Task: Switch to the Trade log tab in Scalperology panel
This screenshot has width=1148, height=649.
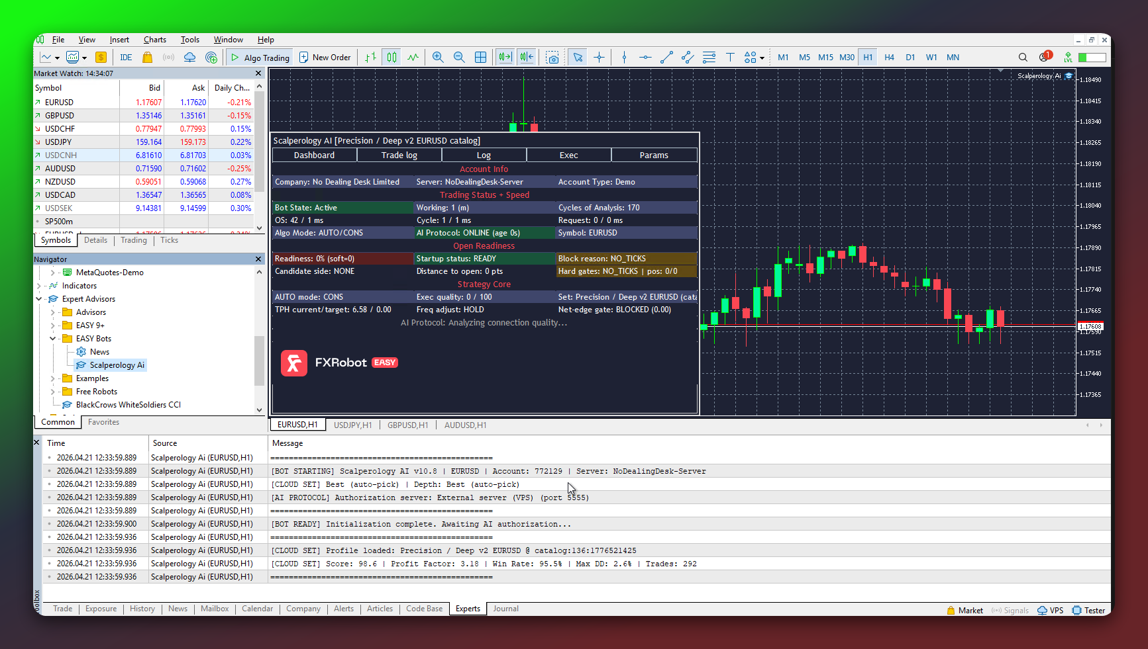Action: pos(399,155)
